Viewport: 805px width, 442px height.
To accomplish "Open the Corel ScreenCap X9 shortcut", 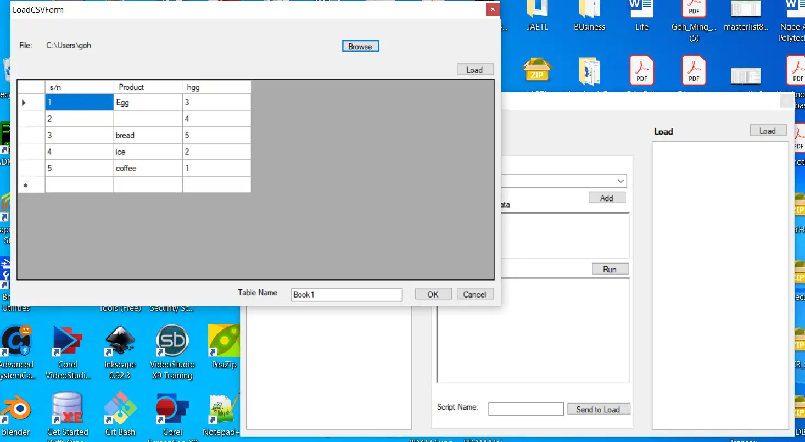I will point(172,416).
